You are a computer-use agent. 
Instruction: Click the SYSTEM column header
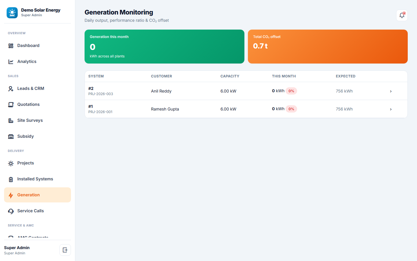point(96,76)
